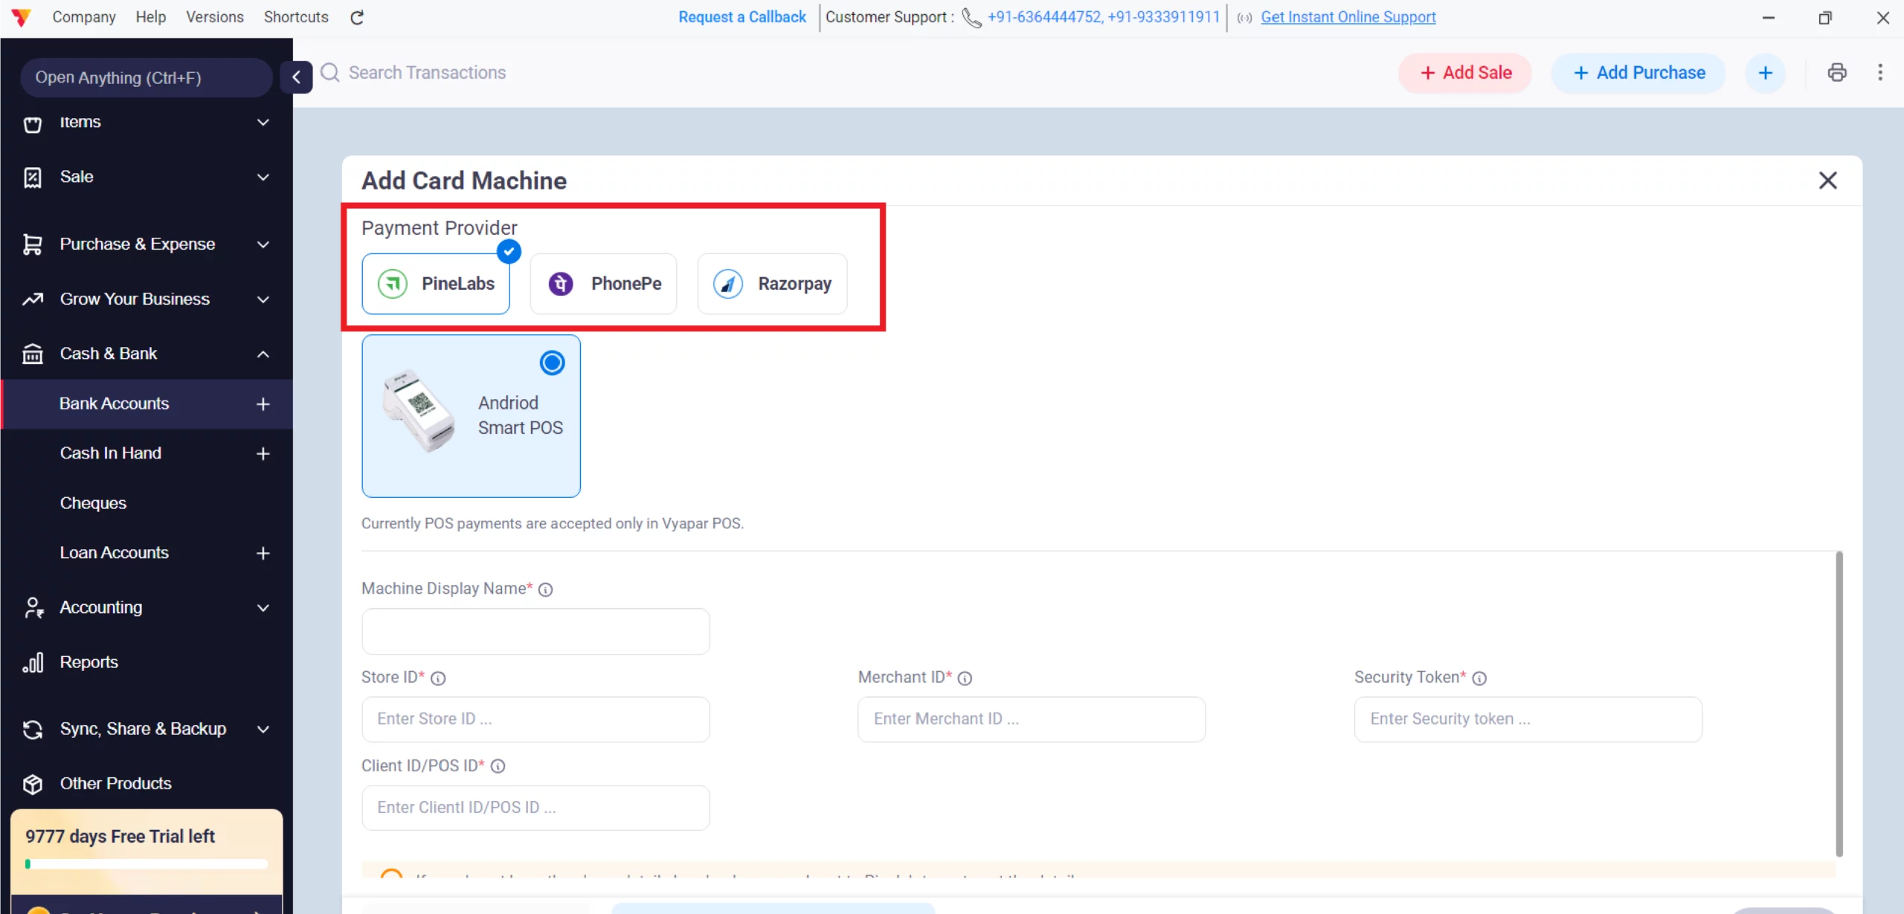Screen dimensions: 1904x914
Task: Click Store ID info icon
Action: (x=438, y=678)
